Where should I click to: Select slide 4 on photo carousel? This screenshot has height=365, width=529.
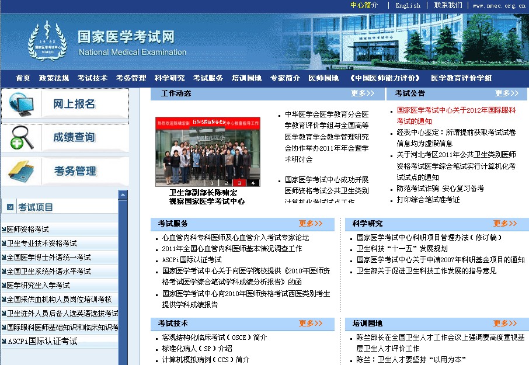click(x=253, y=183)
